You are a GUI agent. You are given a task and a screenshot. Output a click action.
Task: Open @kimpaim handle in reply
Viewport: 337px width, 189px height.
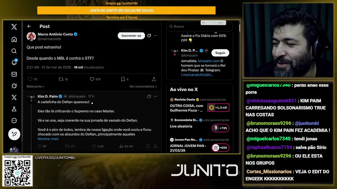pos(77,96)
